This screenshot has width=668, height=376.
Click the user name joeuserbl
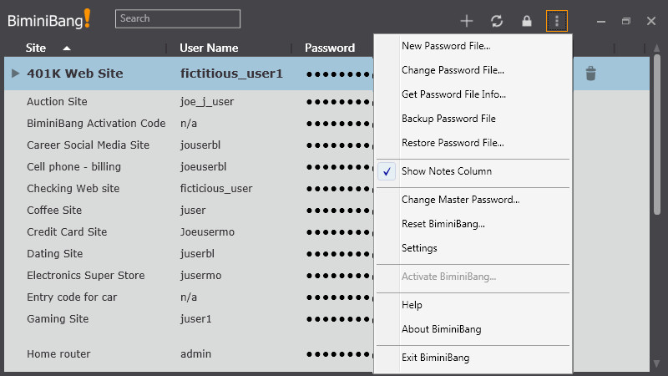(203, 167)
